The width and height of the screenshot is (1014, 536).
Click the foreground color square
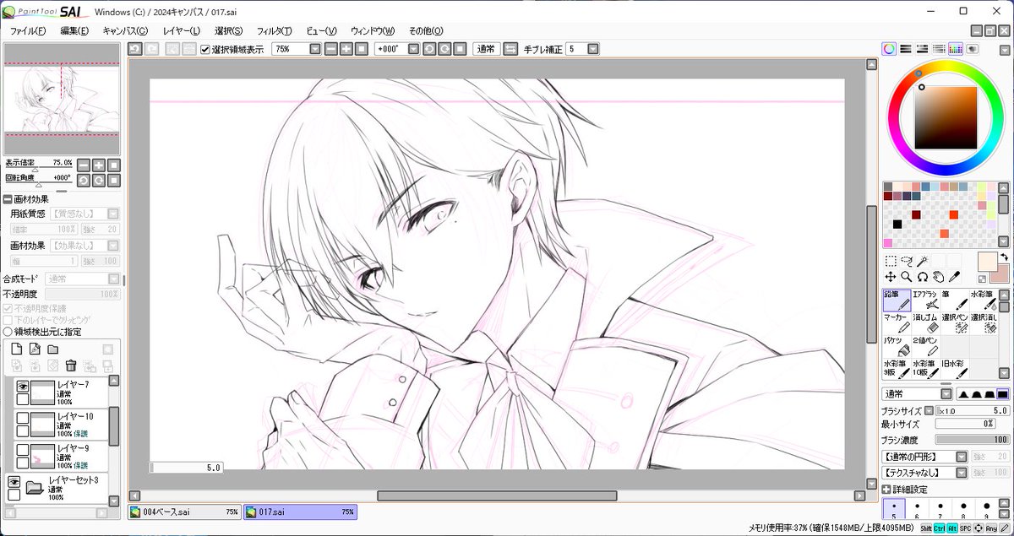point(987,261)
